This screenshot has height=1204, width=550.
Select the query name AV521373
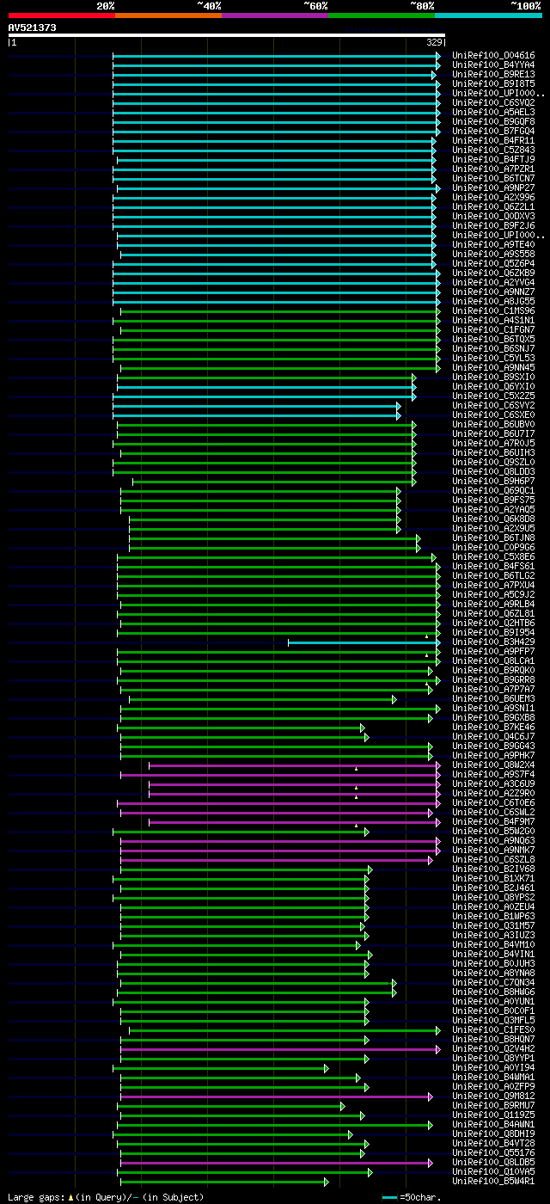(33, 28)
